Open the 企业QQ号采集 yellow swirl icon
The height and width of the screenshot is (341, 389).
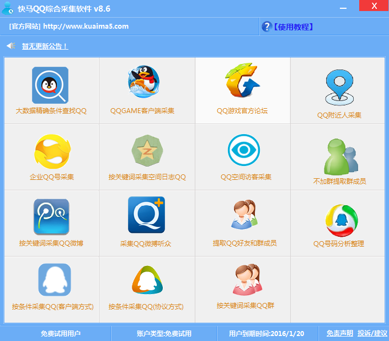pyautogui.click(x=52, y=151)
